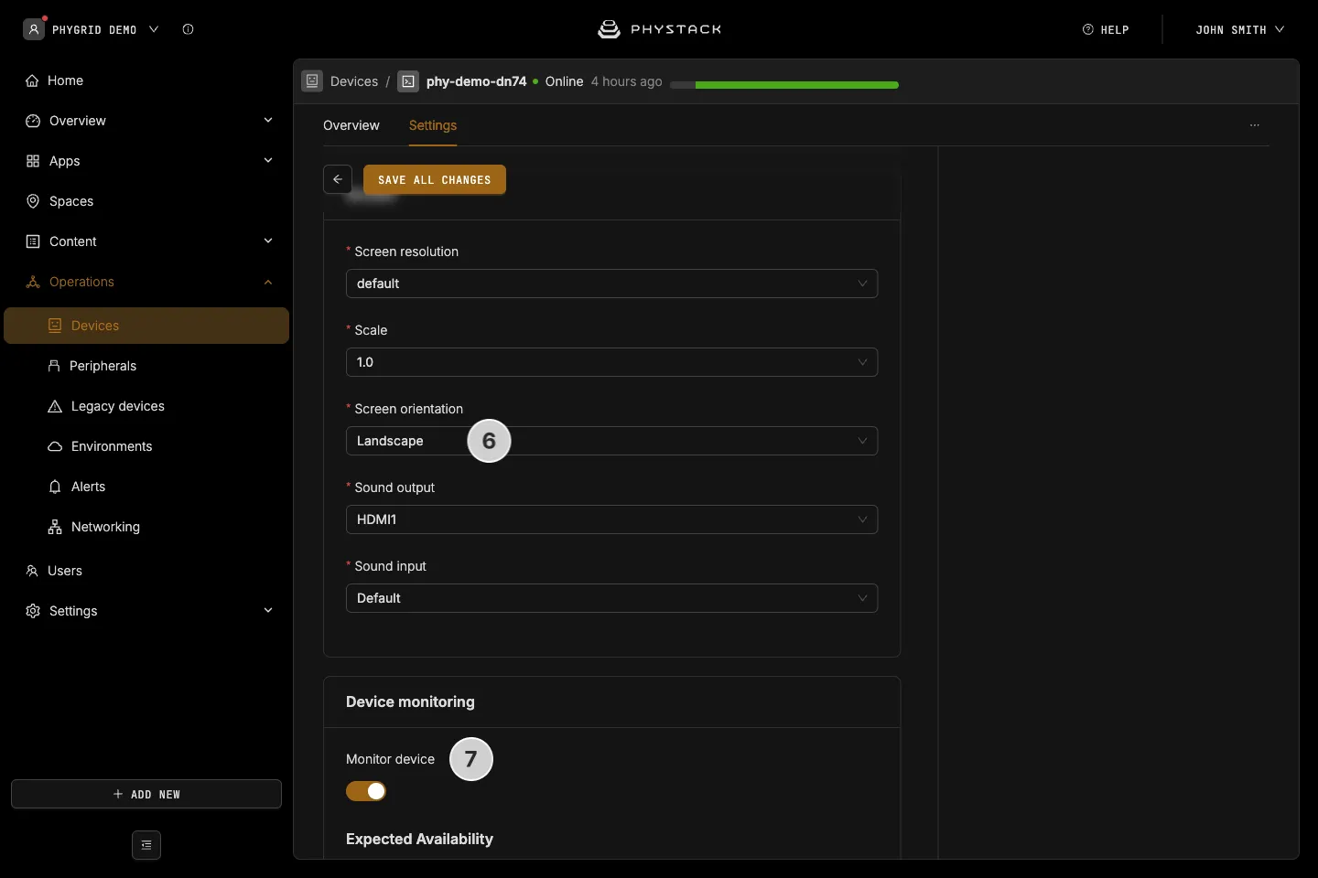Click the Environments cloud icon
Image resolution: width=1318 pixels, height=878 pixels.
55,446
